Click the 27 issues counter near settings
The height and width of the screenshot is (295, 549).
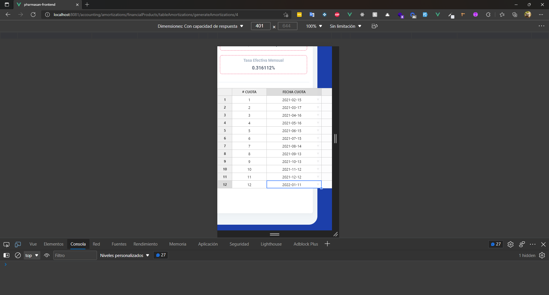496,244
